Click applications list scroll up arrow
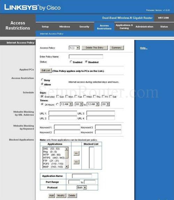The height and width of the screenshot is (200, 174). pyautogui.click(x=66, y=149)
